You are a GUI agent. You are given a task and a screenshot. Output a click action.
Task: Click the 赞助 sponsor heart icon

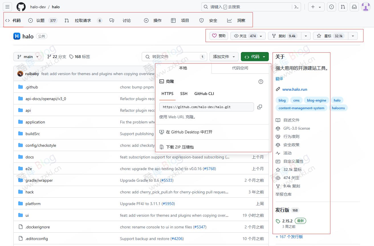click(x=219, y=36)
